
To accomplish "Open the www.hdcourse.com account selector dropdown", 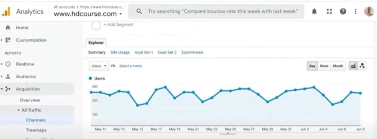I will pos(88,14).
